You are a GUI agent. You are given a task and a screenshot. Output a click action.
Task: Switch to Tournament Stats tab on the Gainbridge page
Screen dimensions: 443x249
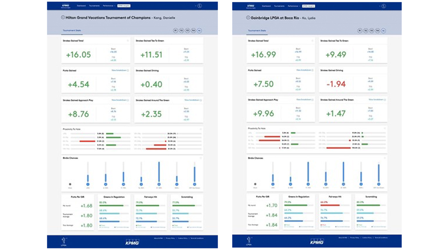[257, 31]
